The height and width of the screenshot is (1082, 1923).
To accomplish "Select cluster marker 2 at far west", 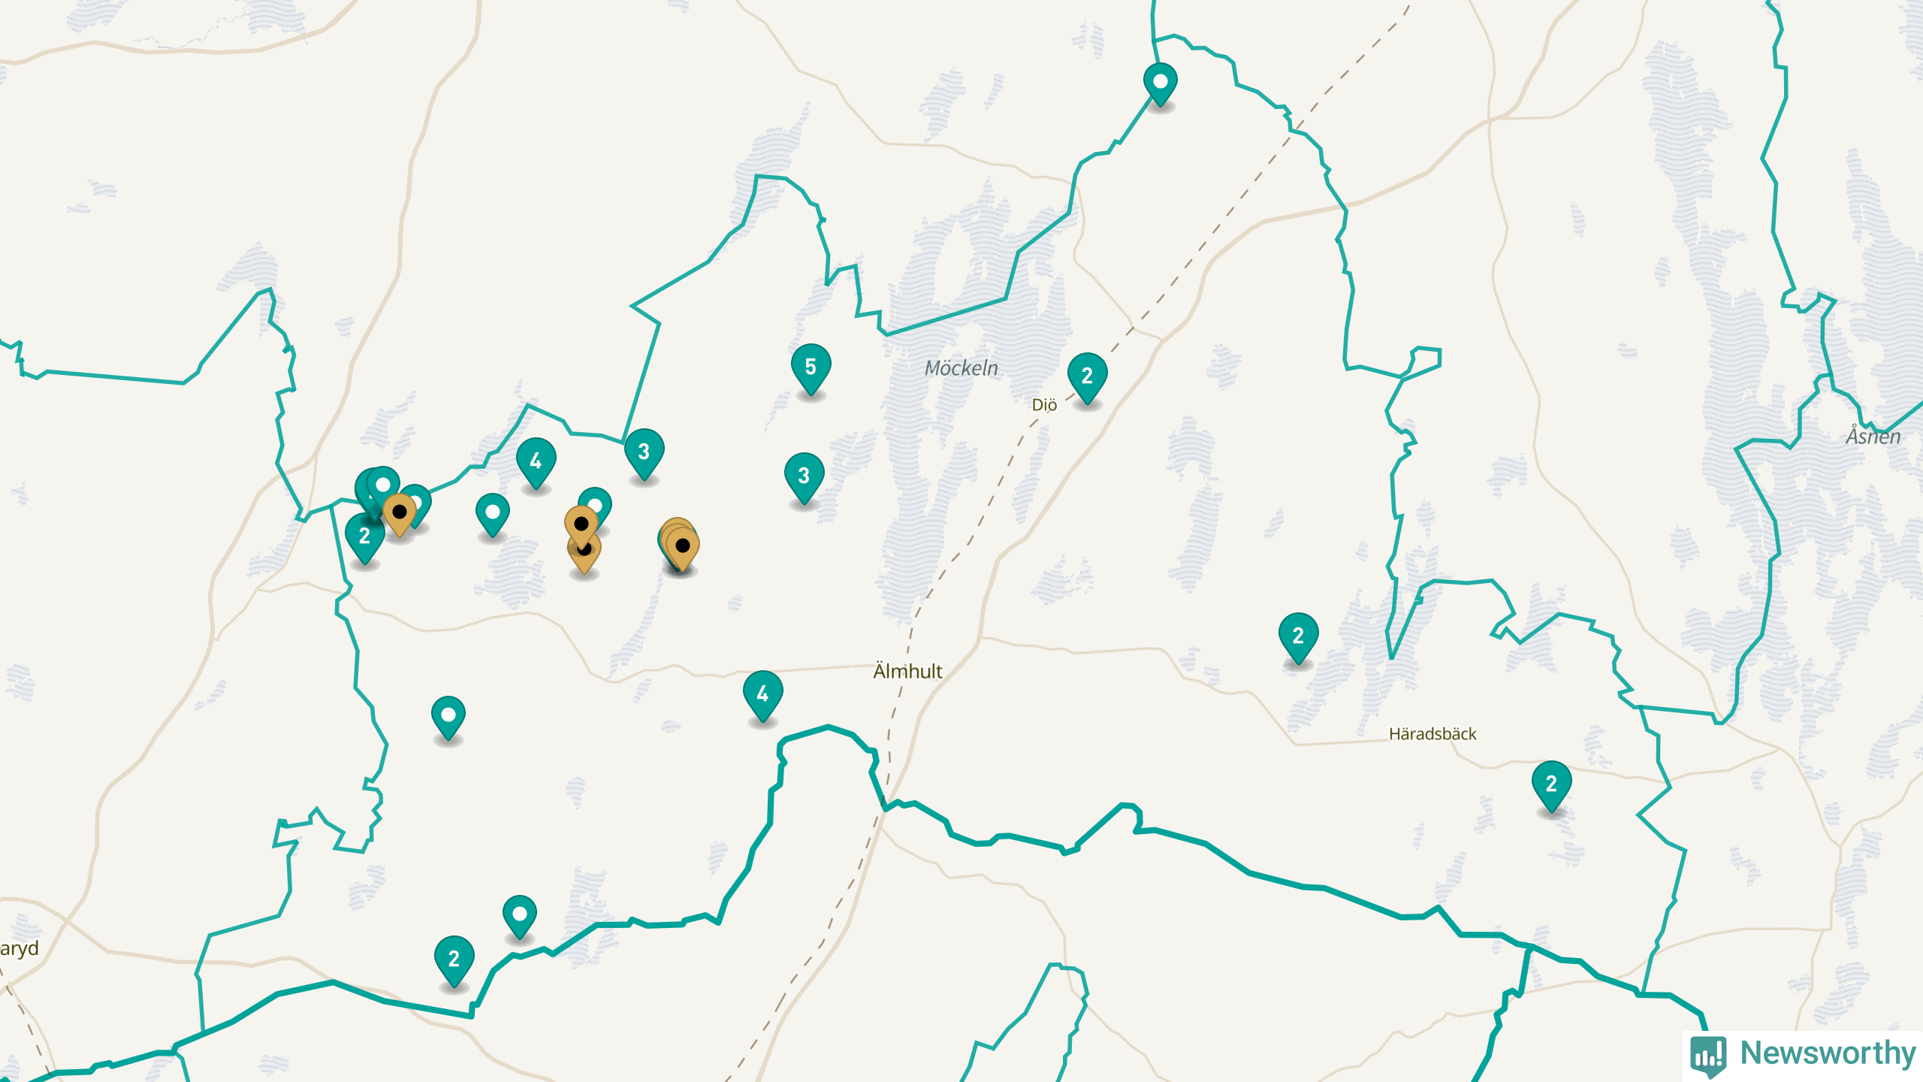I will [364, 537].
